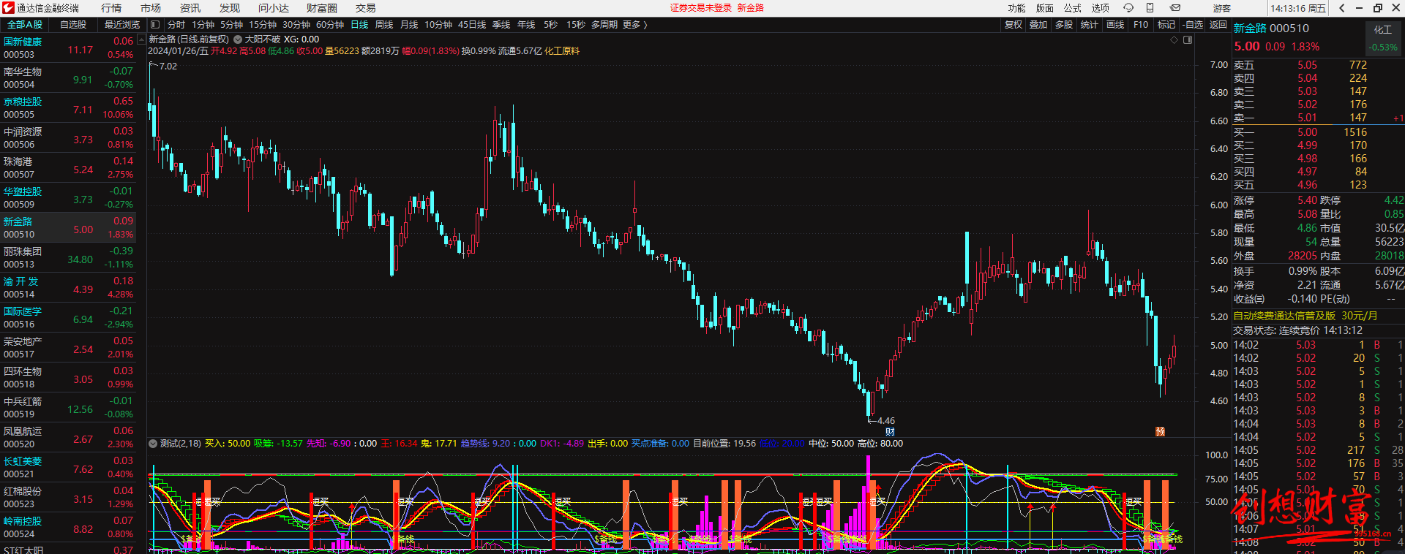Select the 15分钟 period
Viewport: 1405px width, 554px height.
pyautogui.click(x=263, y=25)
